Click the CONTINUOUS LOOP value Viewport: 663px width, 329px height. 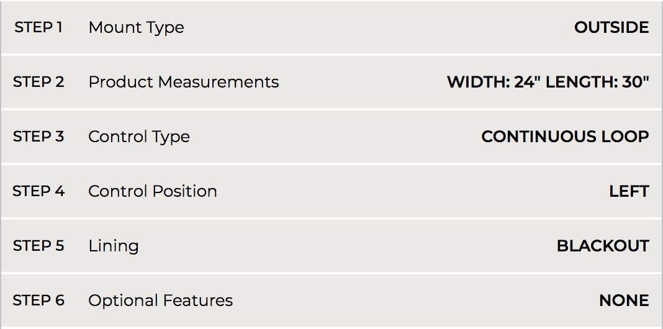(564, 137)
